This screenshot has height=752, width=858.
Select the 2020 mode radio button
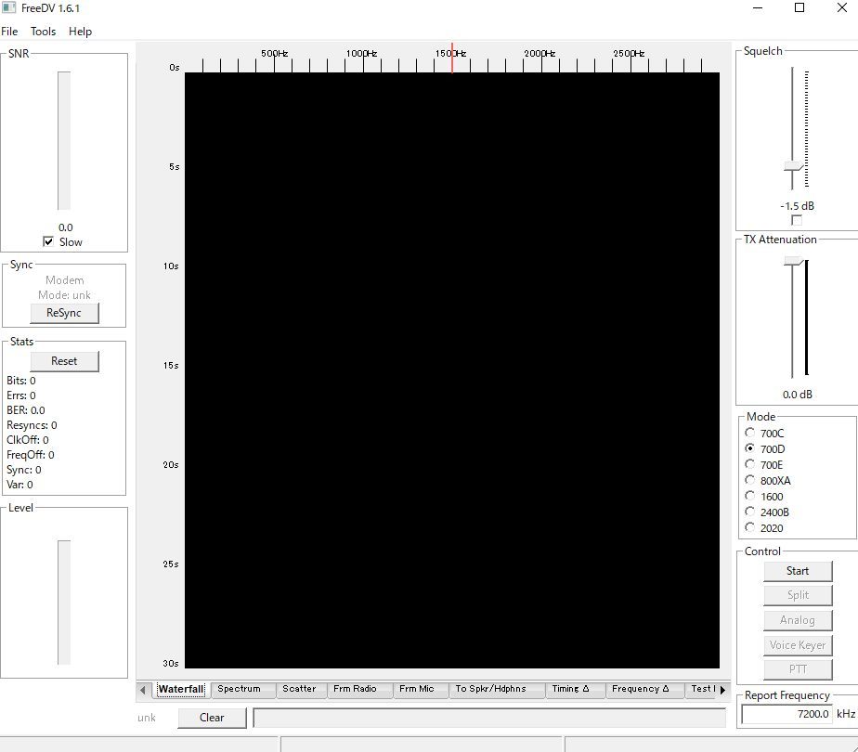click(x=750, y=527)
